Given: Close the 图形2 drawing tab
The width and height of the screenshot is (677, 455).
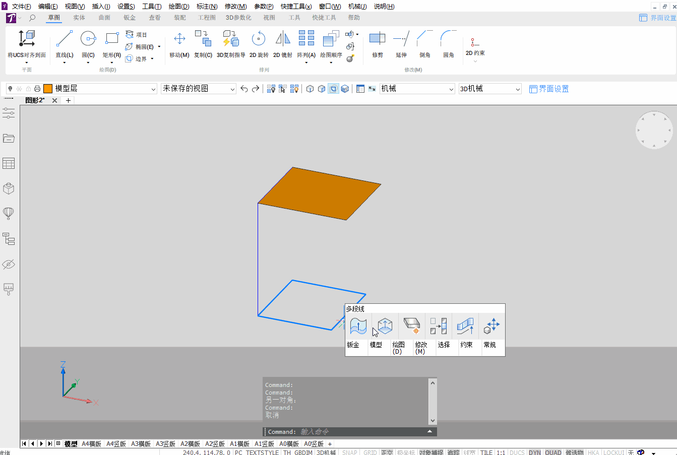Looking at the screenshot, I should pyautogui.click(x=55, y=100).
